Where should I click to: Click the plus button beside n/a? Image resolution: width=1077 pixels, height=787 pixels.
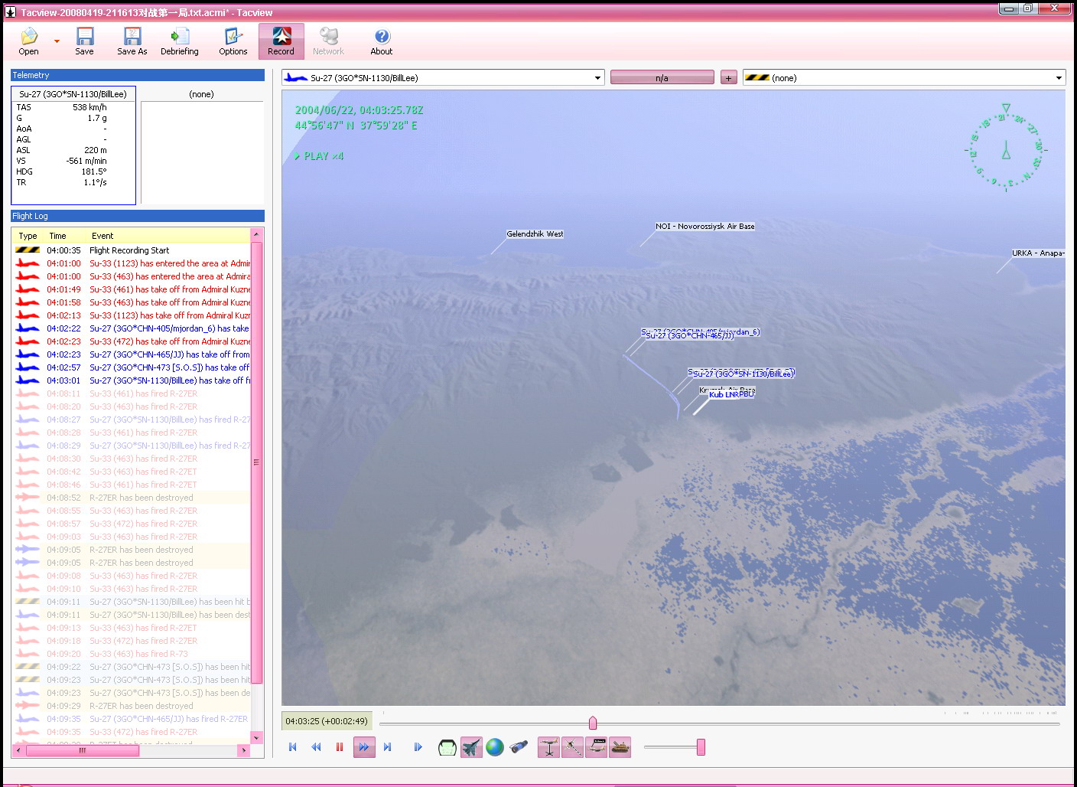[x=729, y=78]
